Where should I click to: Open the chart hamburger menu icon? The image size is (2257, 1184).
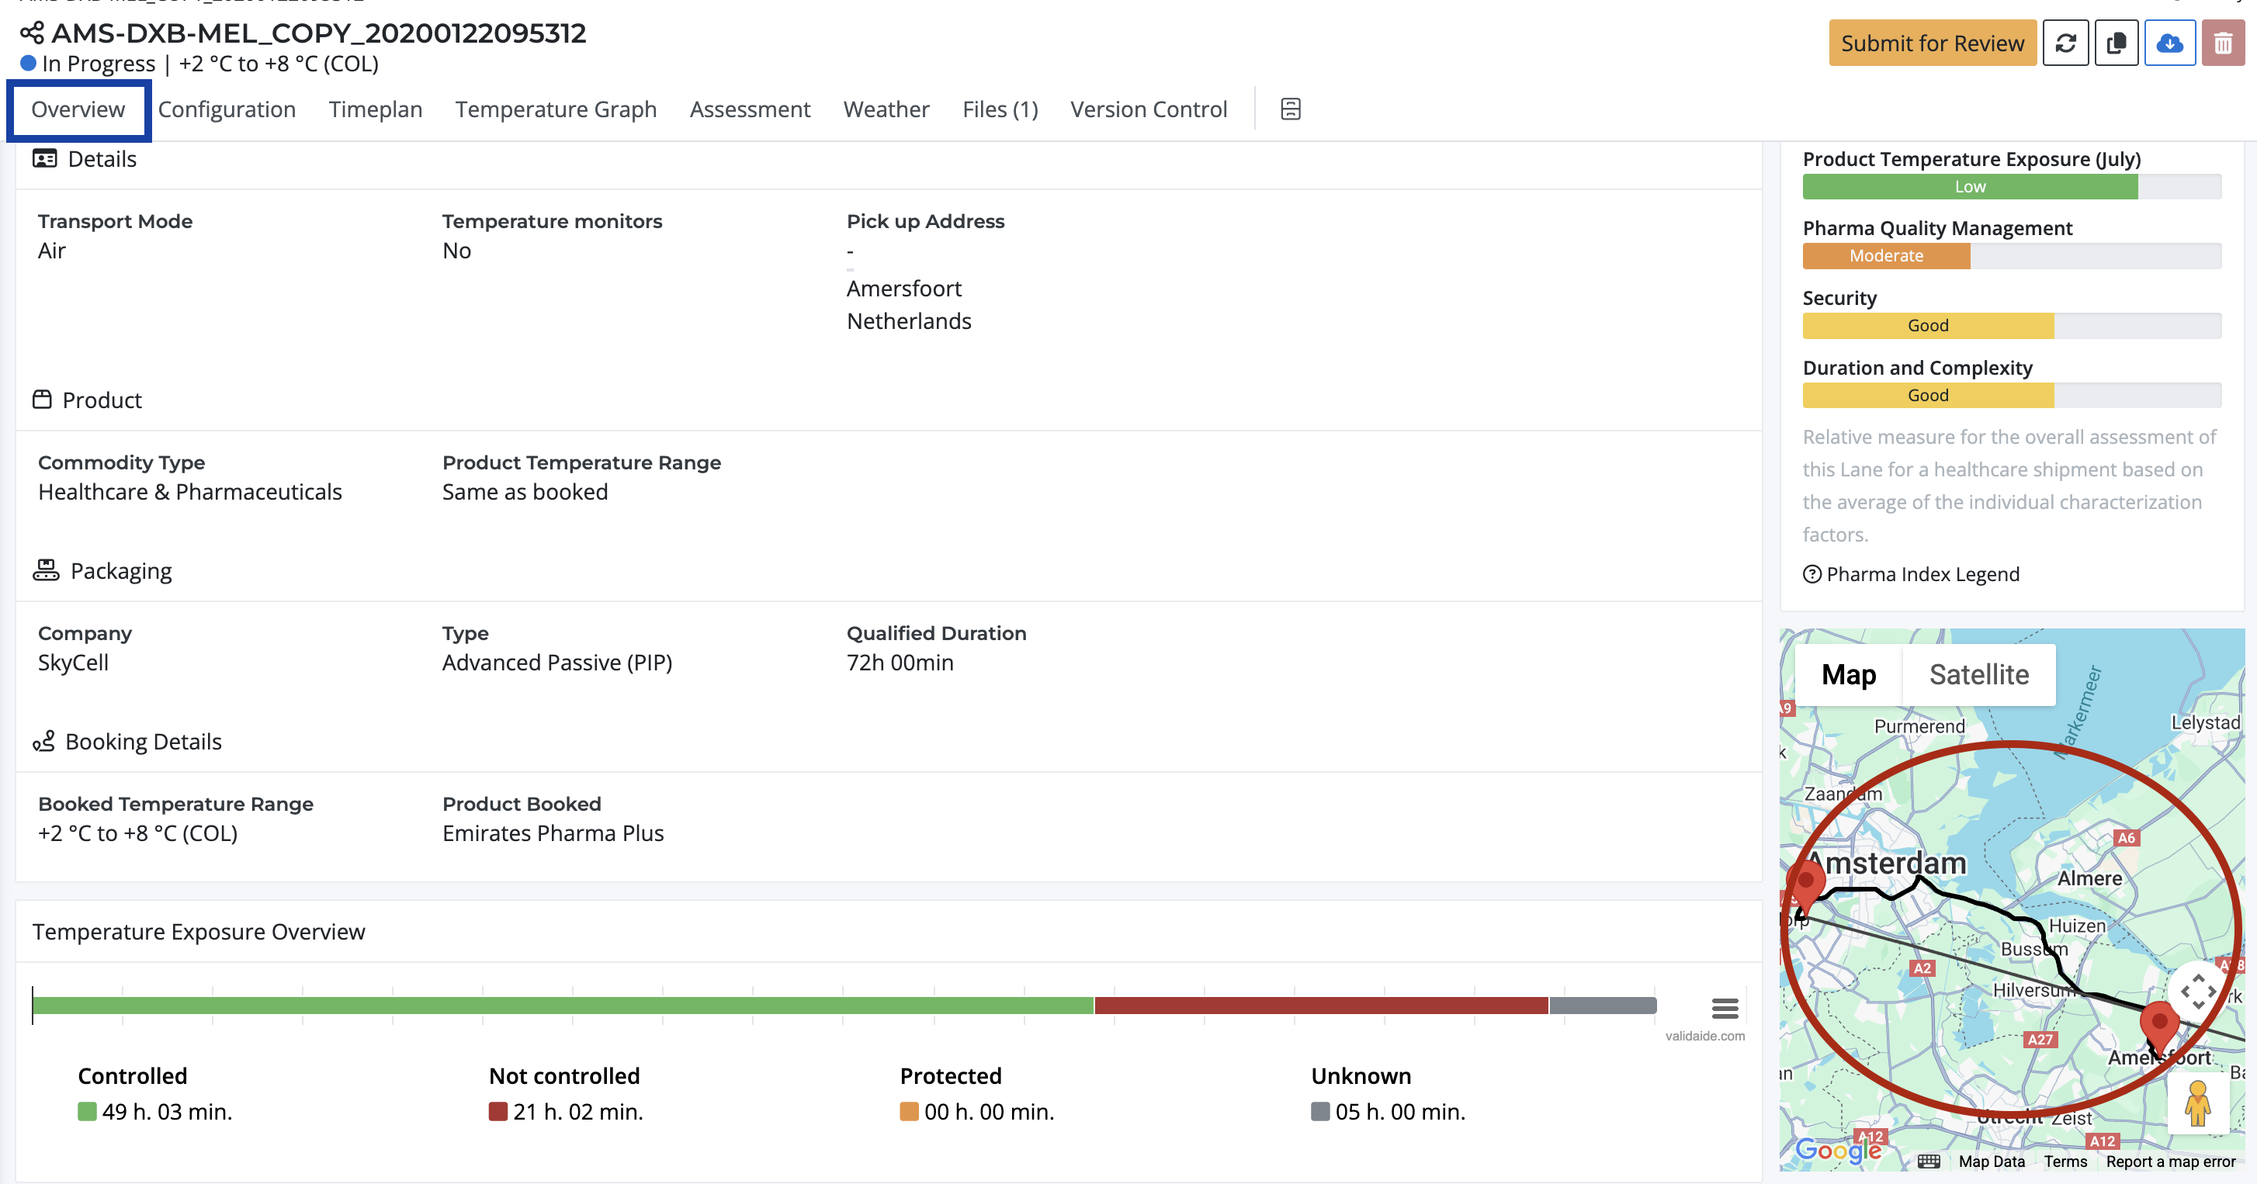click(x=1725, y=1008)
